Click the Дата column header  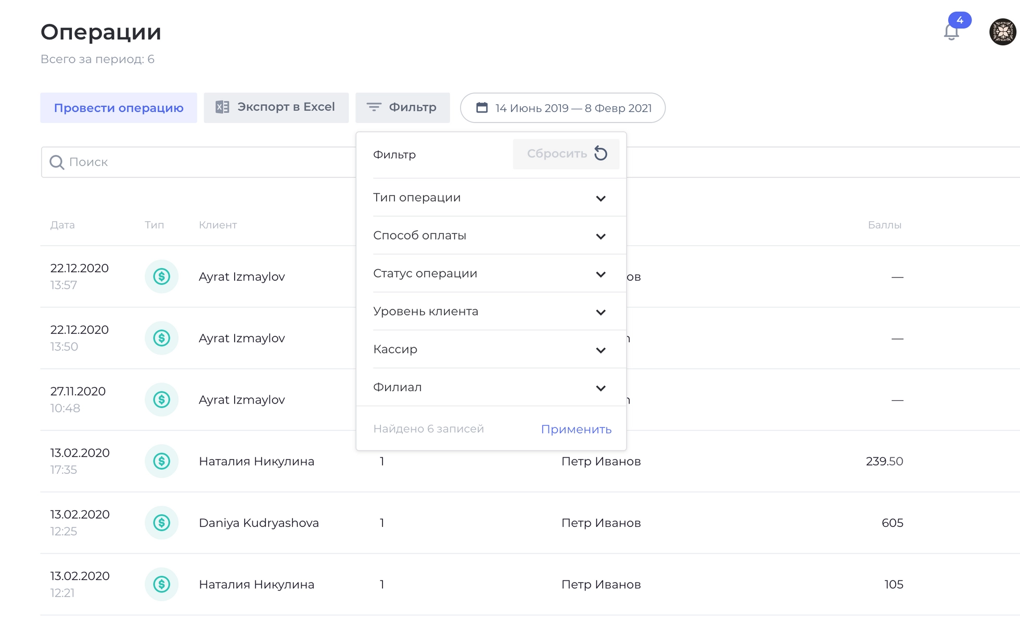(x=62, y=225)
